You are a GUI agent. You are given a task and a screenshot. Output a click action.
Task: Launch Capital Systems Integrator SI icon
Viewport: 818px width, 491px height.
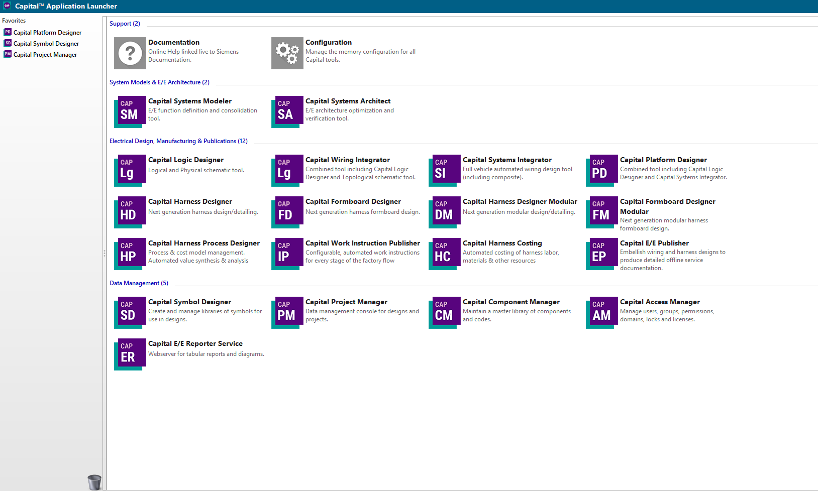coord(445,171)
